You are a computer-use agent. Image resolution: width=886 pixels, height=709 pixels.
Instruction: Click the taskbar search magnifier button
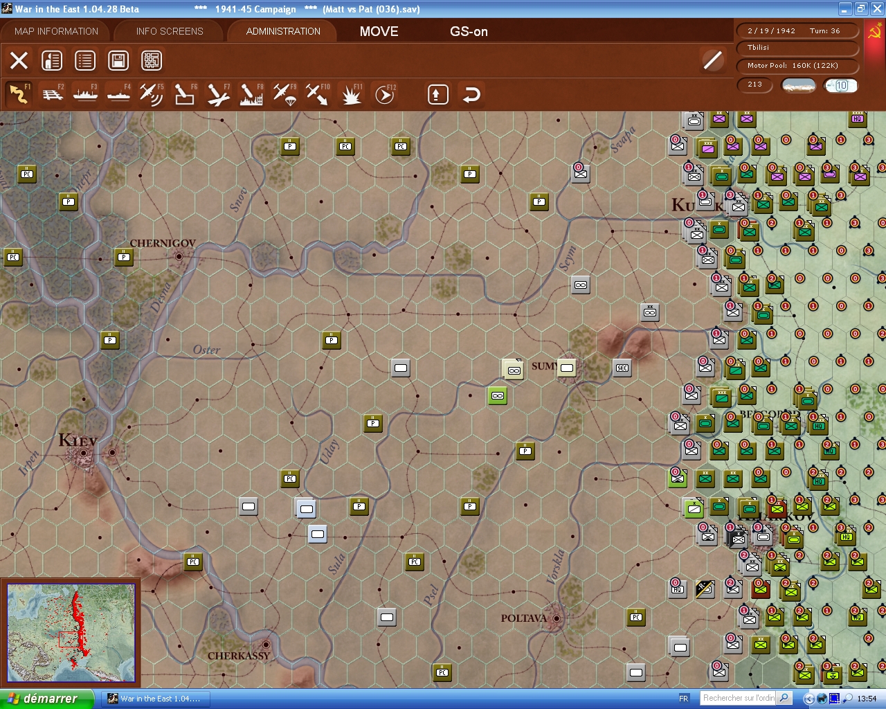[x=784, y=698]
